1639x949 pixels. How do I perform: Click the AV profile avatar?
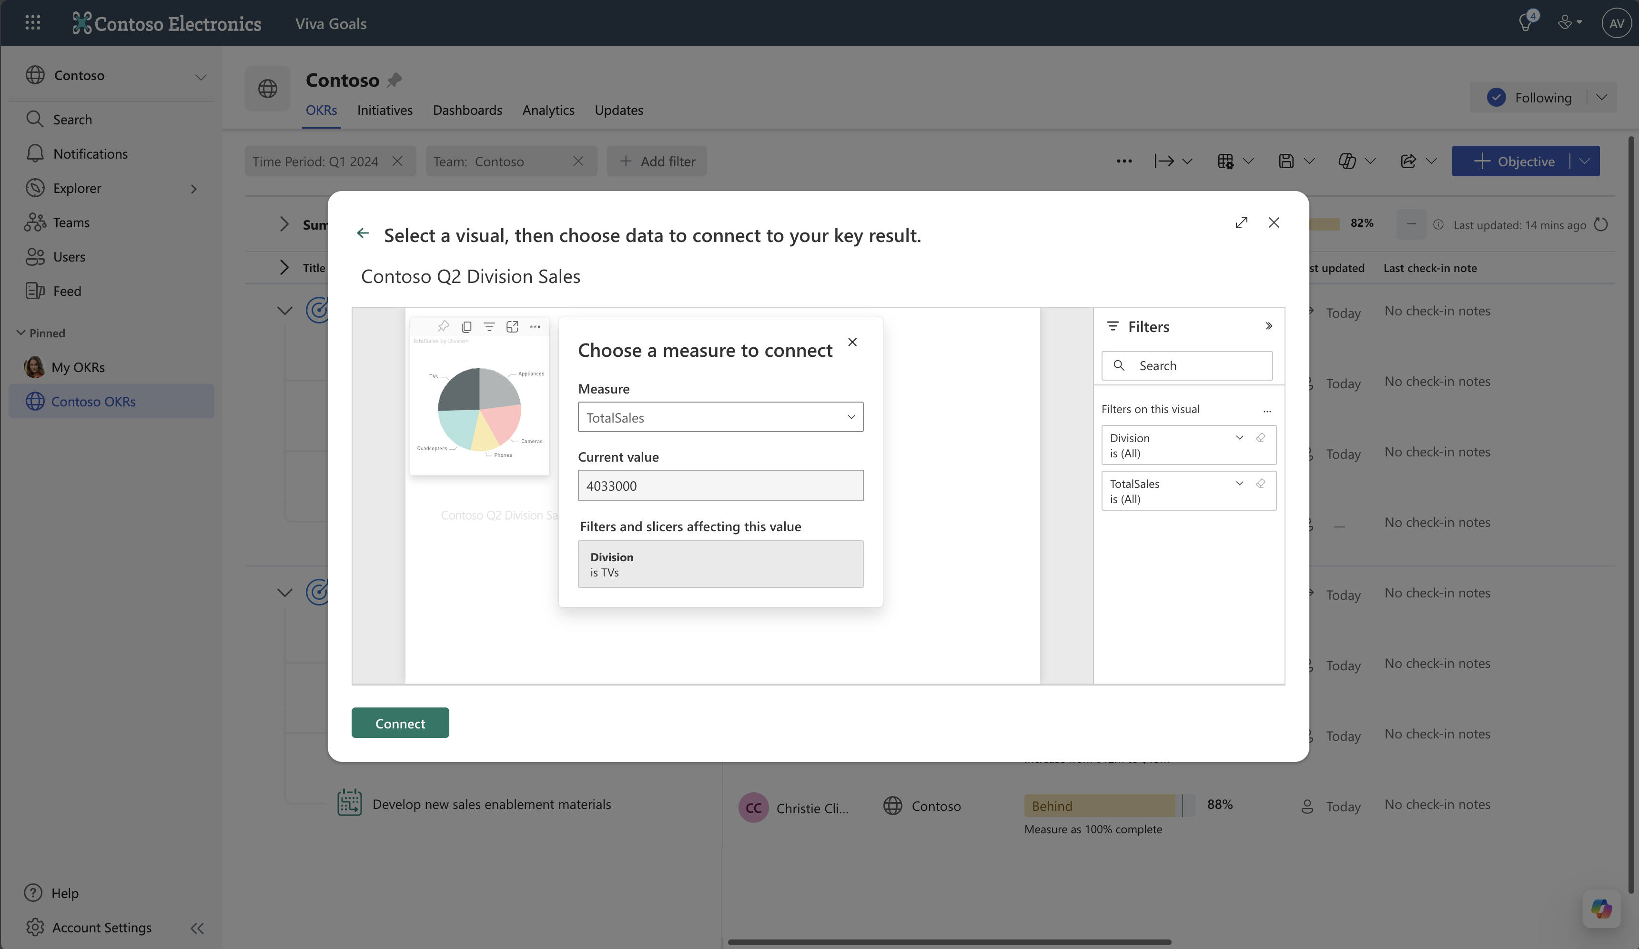click(x=1616, y=23)
